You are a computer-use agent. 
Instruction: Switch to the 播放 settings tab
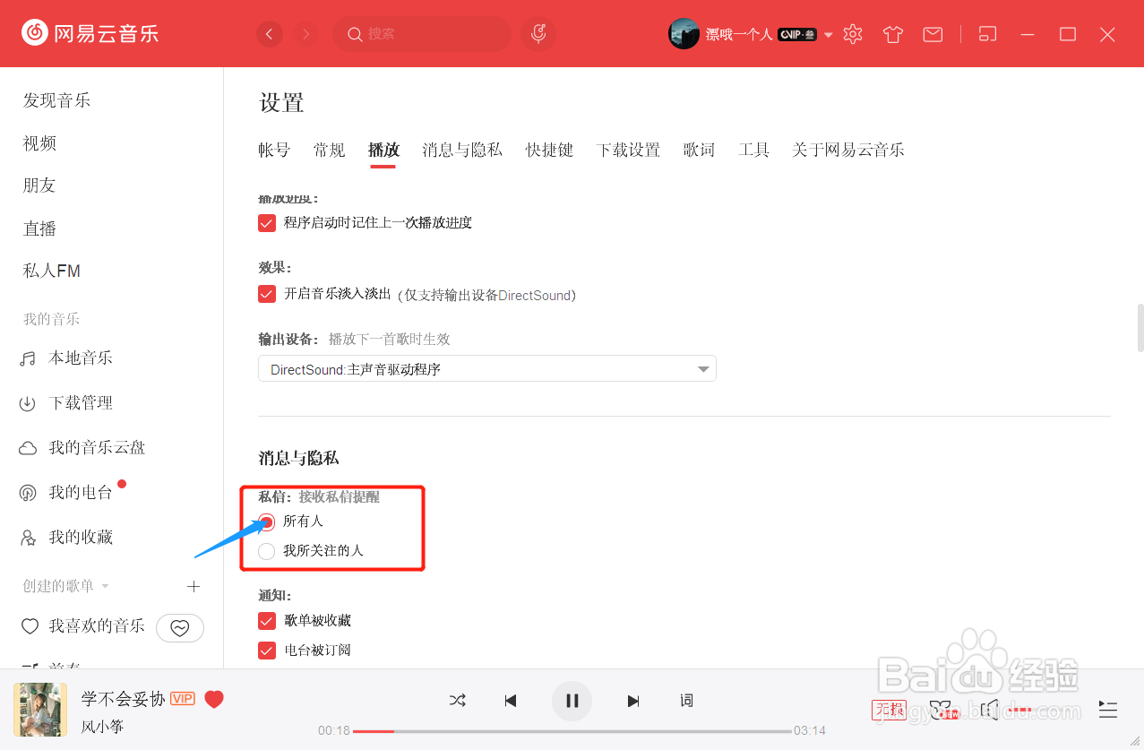click(383, 150)
